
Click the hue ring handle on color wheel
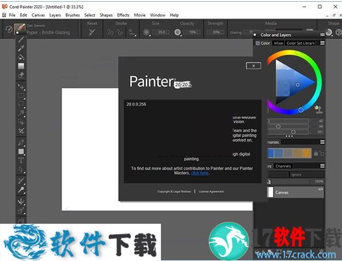(301, 110)
